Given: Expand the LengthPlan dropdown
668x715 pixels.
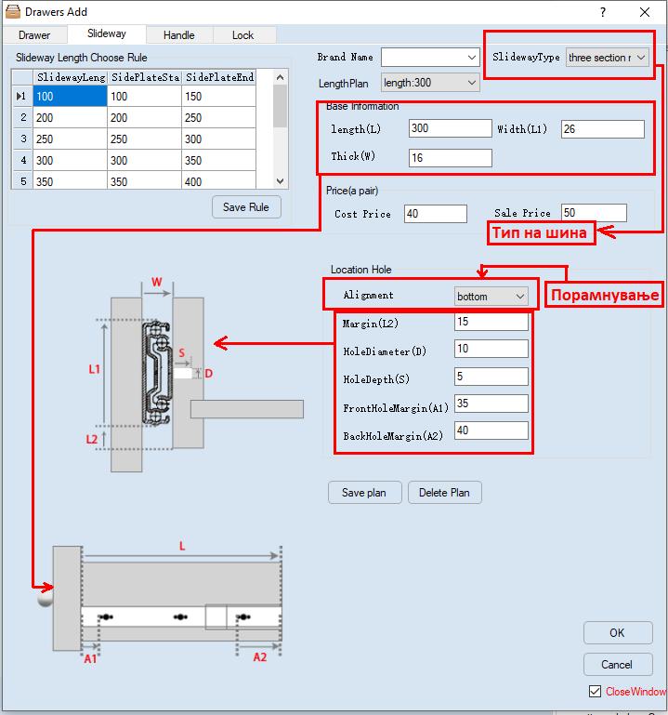Looking at the screenshot, I should pyautogui.click(x=430, y=83).
